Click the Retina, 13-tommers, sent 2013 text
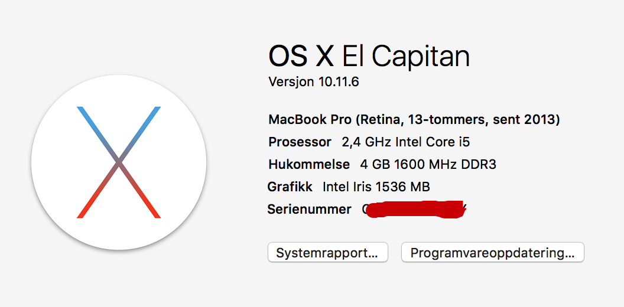Image resolution: width=624 pixels, height=307 pixels. (x=457, y=120)
